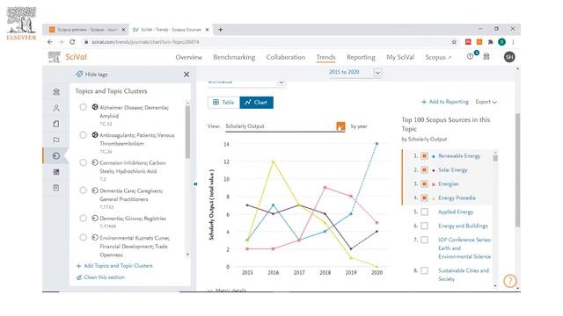This screenshot has height=316, width=563.
Task: Click Add Topics and Topic Clusters link
Action: [114, 265]
